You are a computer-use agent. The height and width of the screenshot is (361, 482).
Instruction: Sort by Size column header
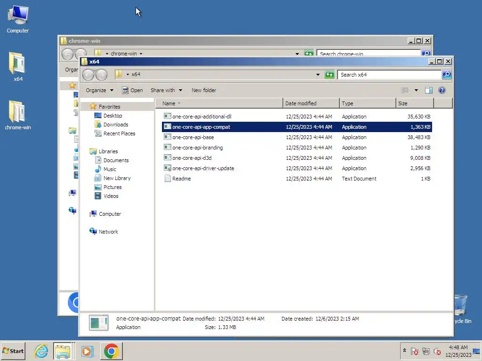[x=415, y=103]
